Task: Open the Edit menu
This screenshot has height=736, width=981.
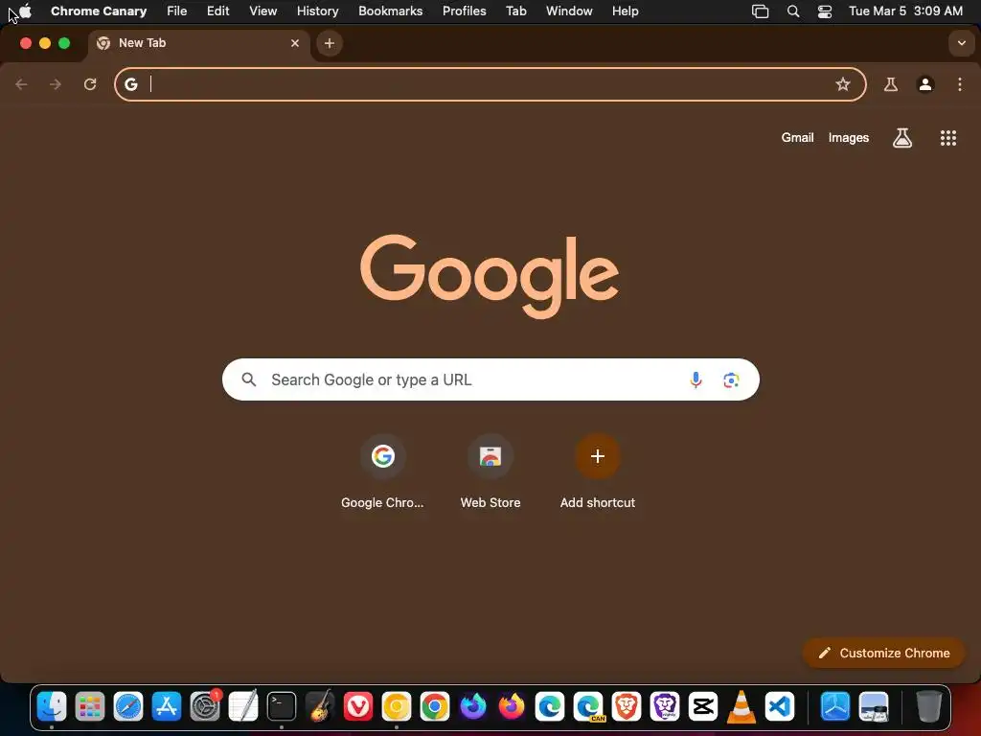Action: coord(217,11)
